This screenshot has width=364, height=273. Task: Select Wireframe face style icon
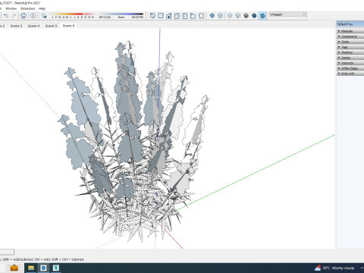(230, 16)
